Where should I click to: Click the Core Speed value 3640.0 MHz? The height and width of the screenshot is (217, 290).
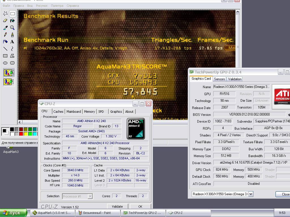[75, 170]
